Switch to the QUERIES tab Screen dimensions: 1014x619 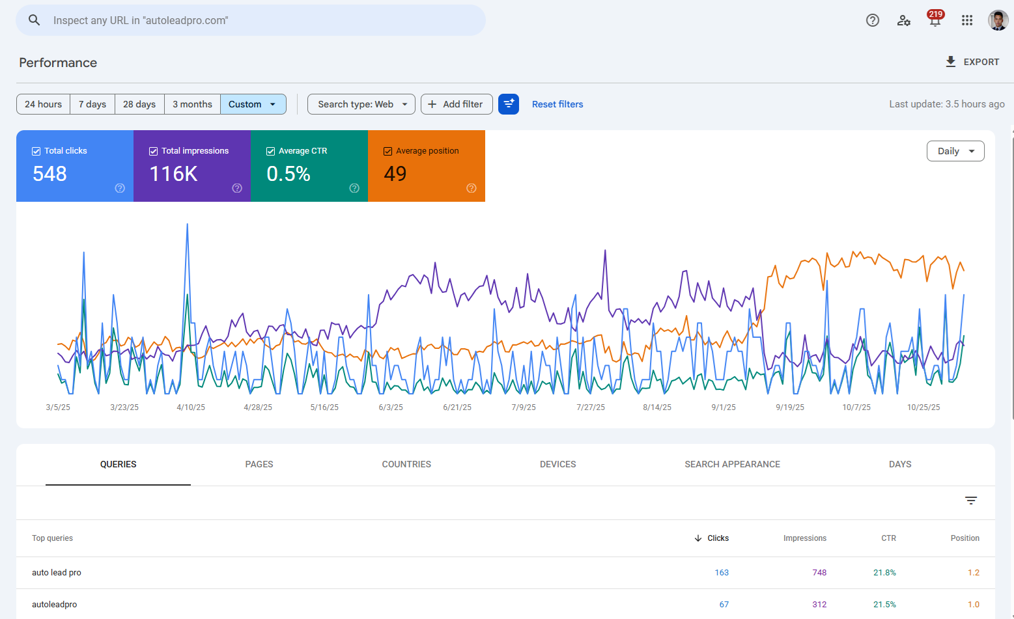click(x=118, y=465)
